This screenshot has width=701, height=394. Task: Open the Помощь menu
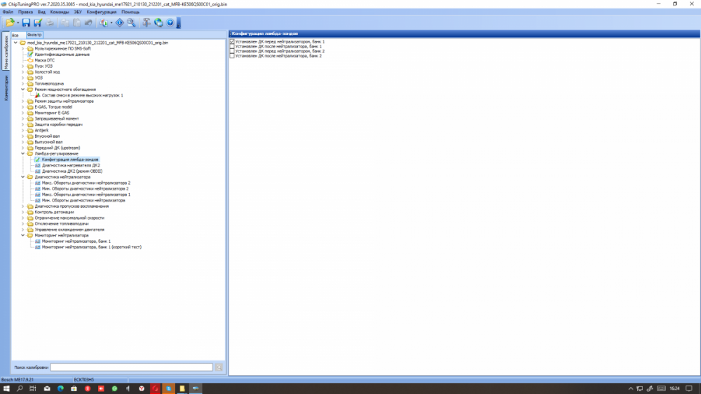pyautogui.click(x=130, y=12)
